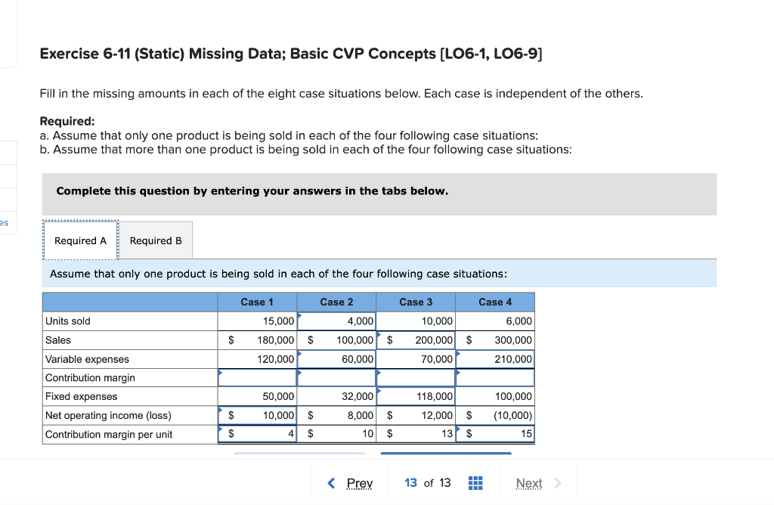Click the Case 3 column header

416,301
